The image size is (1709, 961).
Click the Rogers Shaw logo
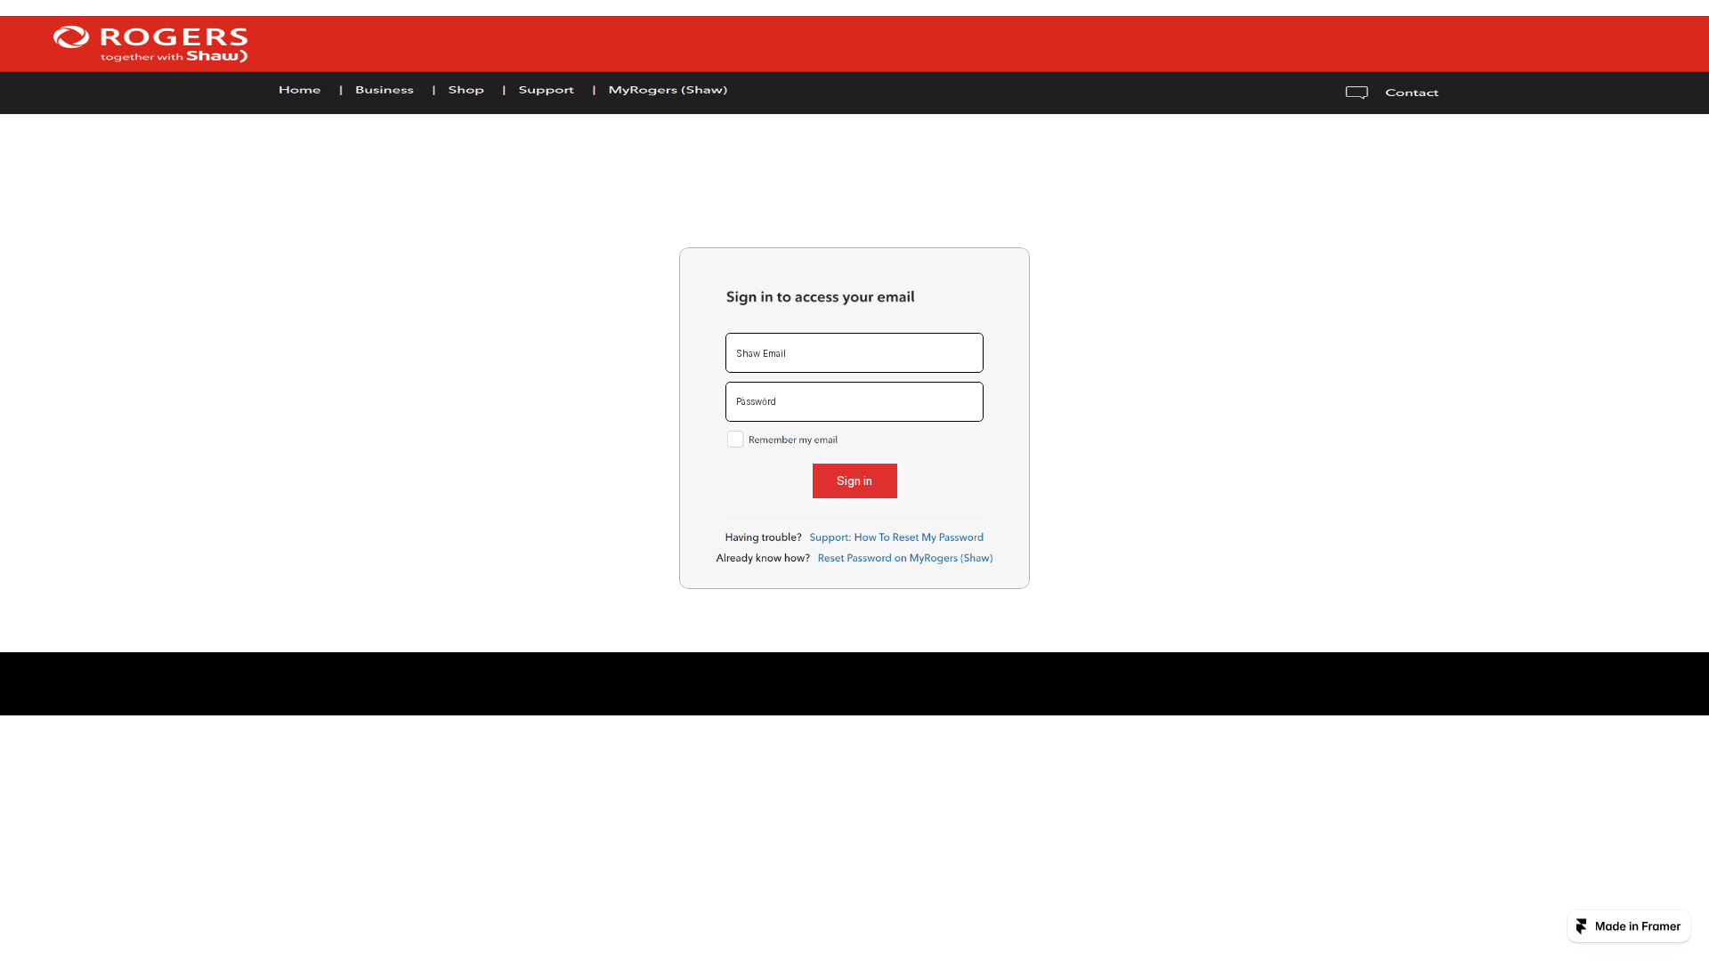(x=150, y=44)
